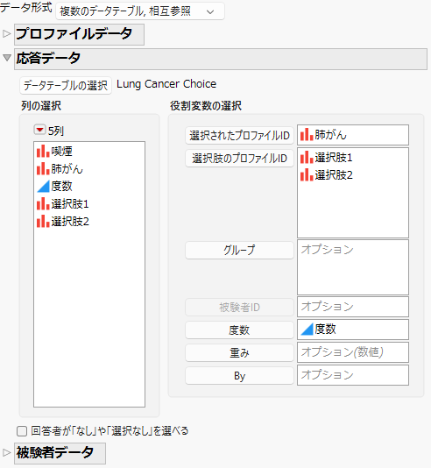Select 肺がん in the selected profile ID box
Screen dimensions: 431x468
[330, 135]
